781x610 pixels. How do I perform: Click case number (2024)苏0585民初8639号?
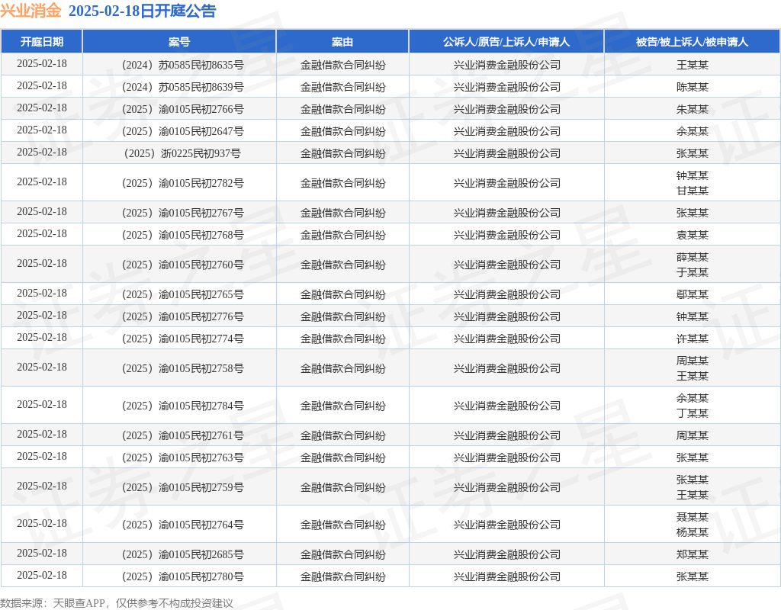[x=183, y=87]
